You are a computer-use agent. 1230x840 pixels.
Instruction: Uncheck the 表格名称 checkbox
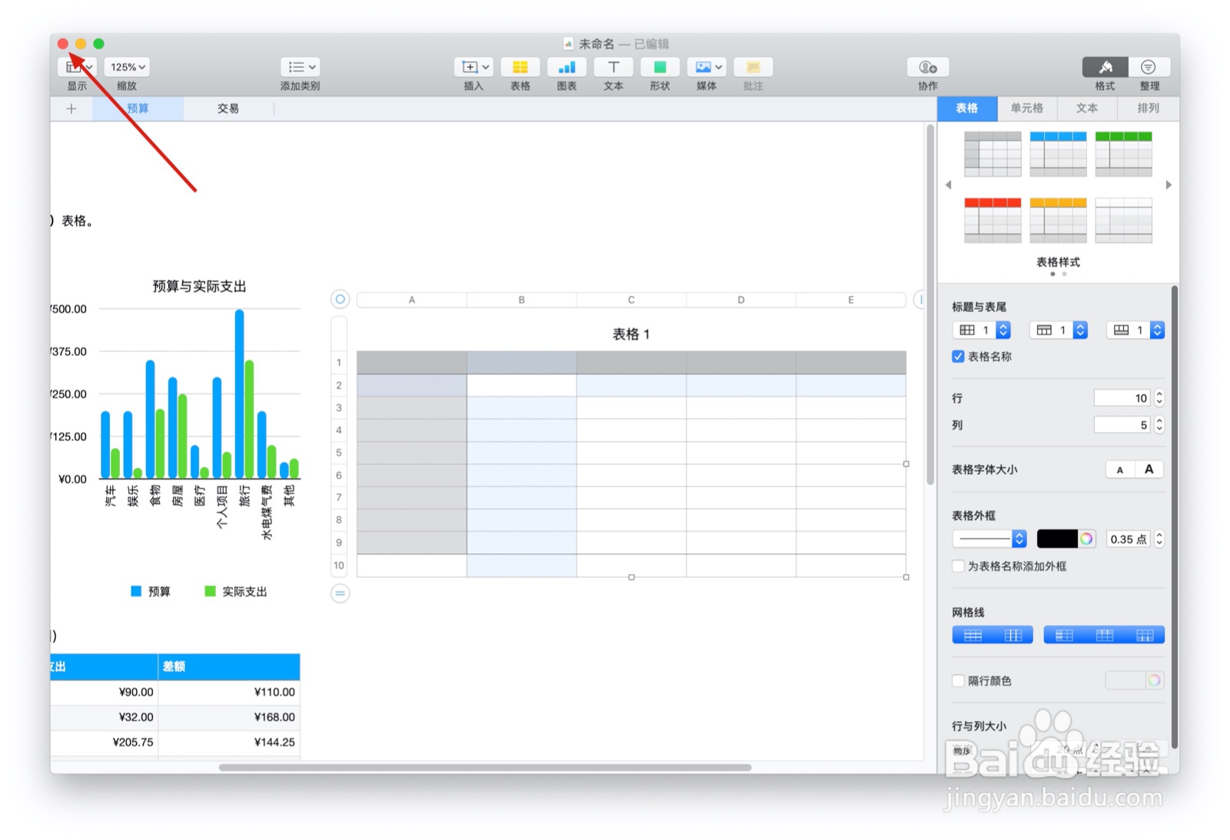coord(958,357)
